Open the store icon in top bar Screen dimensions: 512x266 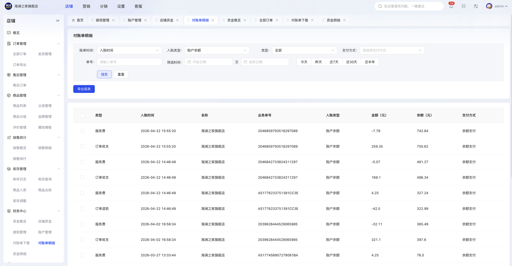463,6
